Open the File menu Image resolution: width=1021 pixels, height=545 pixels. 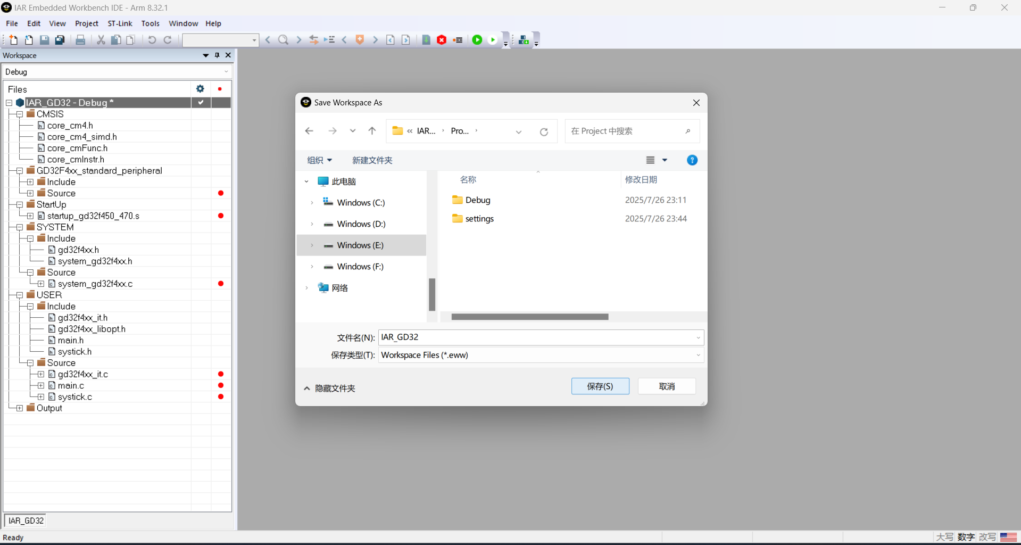tap(12, 23)
